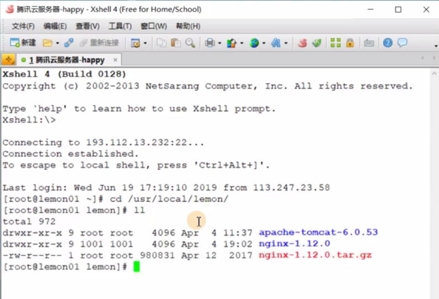Click the Print icon
The image size is (439, 299).
(210, 43)
